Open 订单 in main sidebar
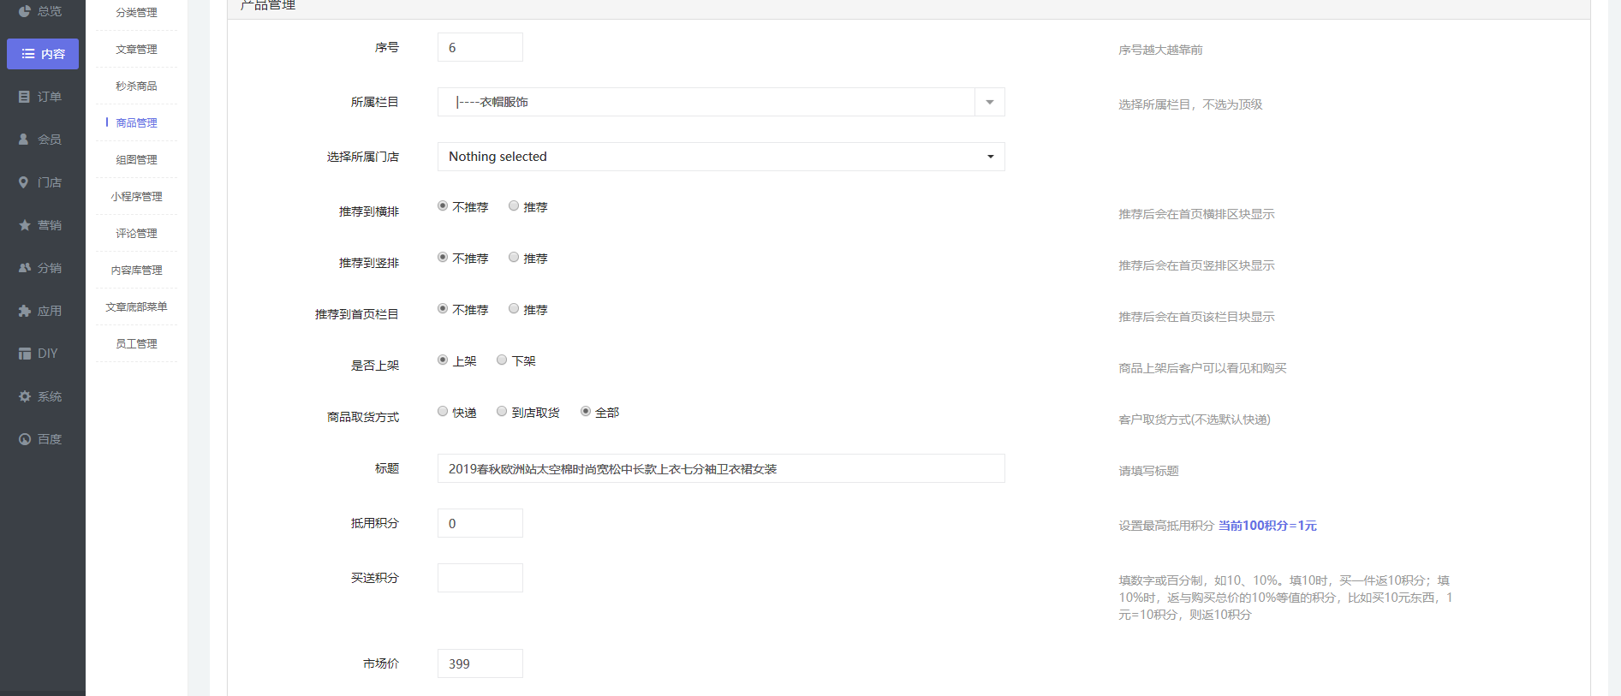 click(43, 97)
